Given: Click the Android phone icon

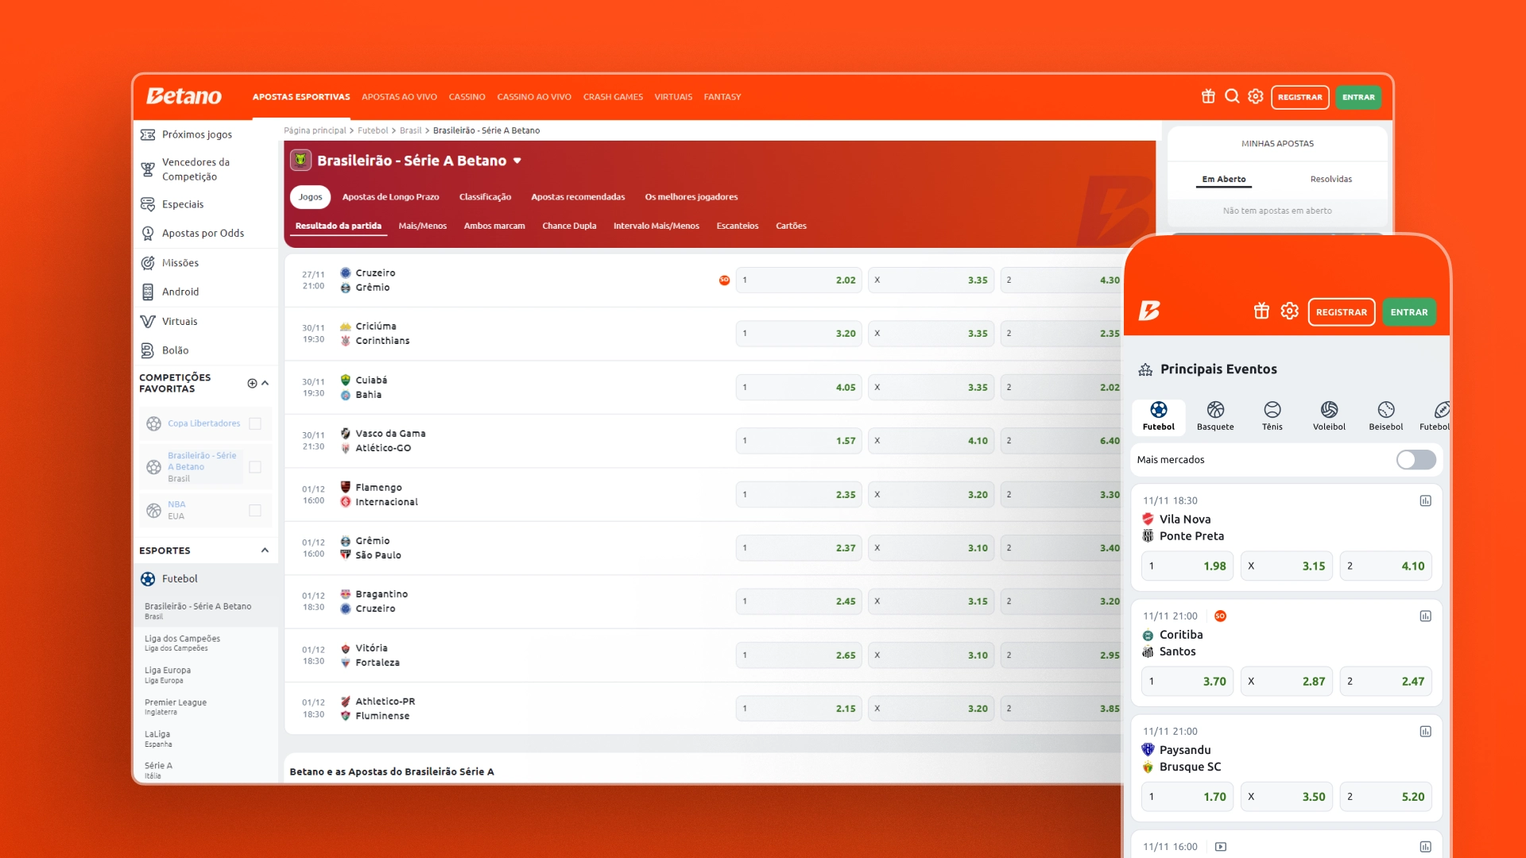Looking at the screenshot, I should (x=148, y=292).
